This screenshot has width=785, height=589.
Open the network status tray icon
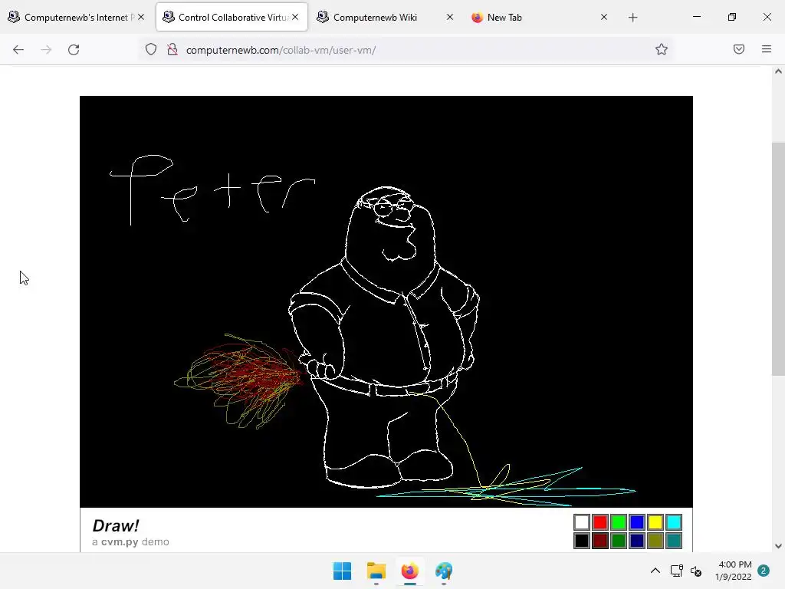pos(676,571)
